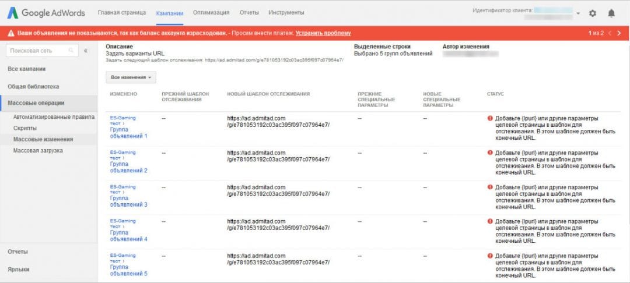630x283 pixels.
Task: Open Скрипты in sidebar
Action: click(25, 128)
